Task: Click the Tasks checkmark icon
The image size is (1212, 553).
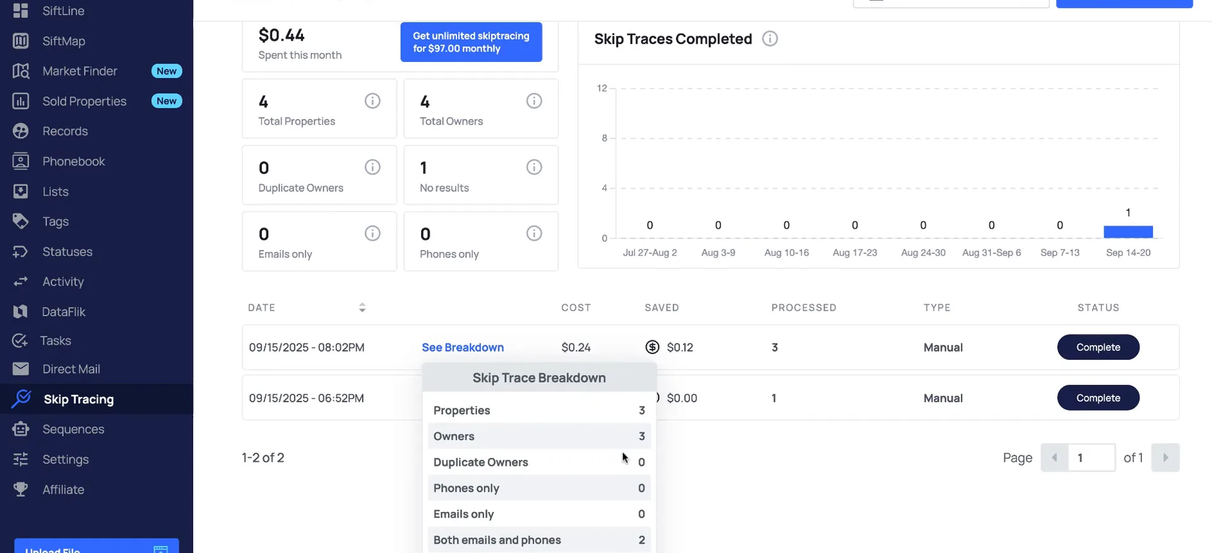Action: tap(20, 341)
